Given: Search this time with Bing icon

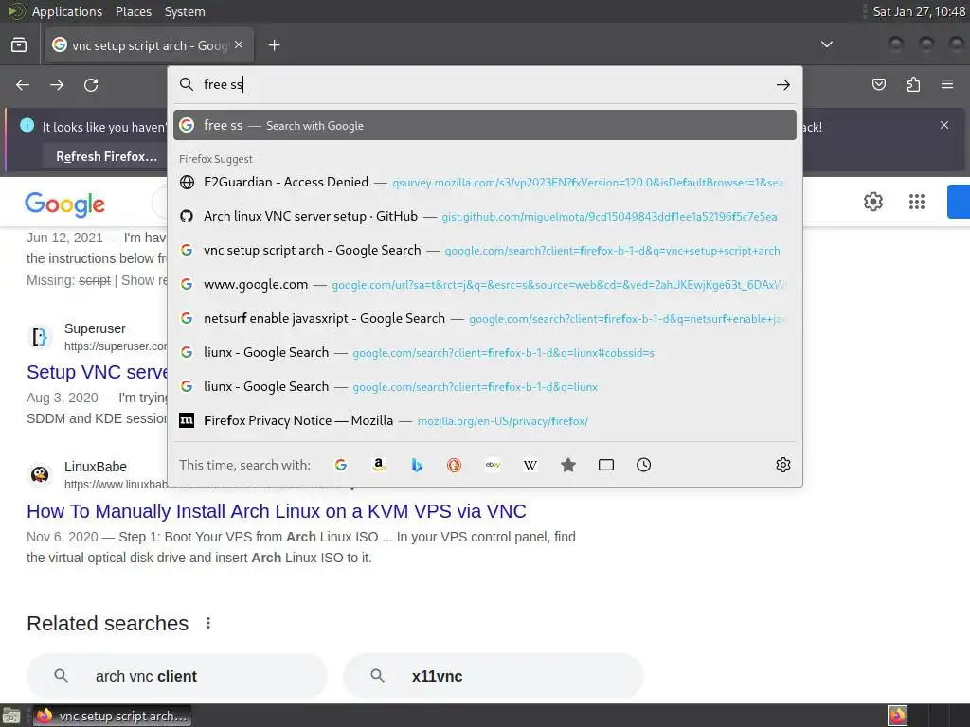Looking at the screenshot, I should click(x=417, y=465).
